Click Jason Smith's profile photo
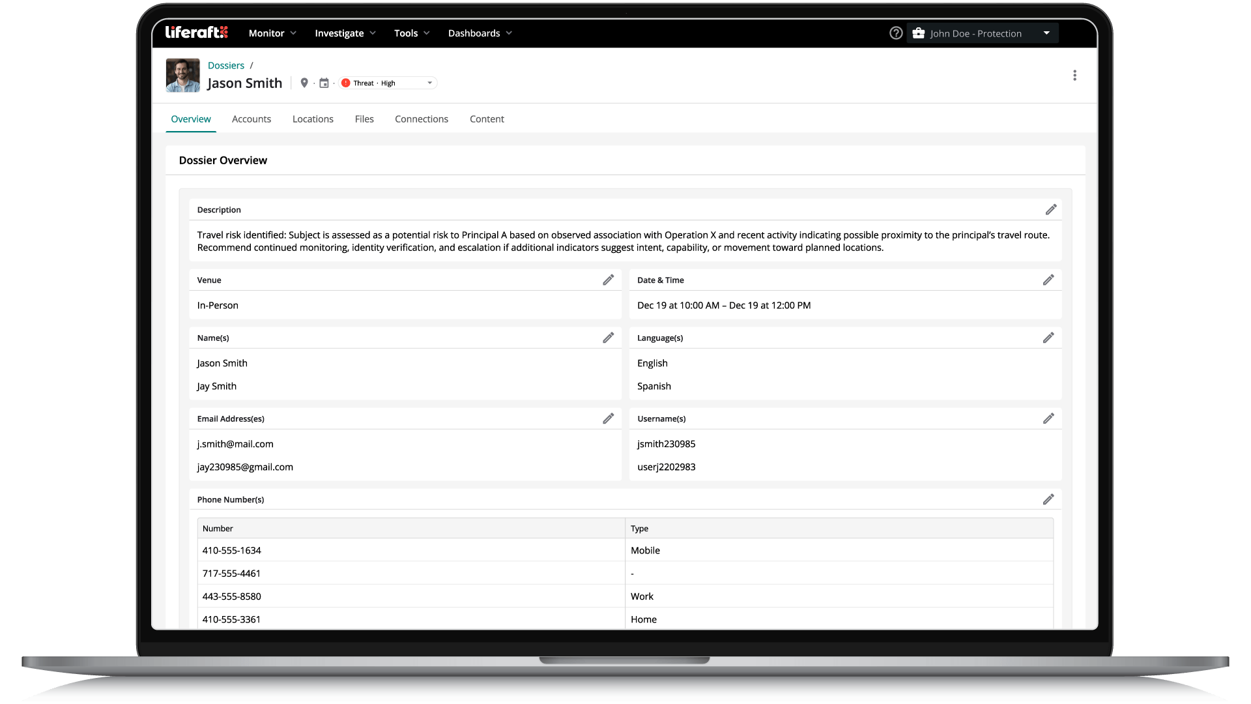 pyautogui.click(x=183, y=75)
